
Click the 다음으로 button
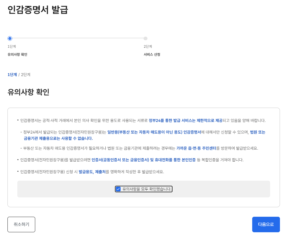(266, 224)
